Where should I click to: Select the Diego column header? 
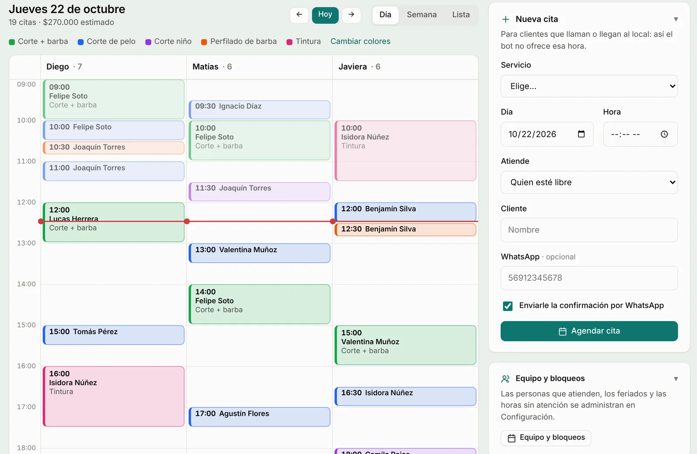click(x=113, y=67)
